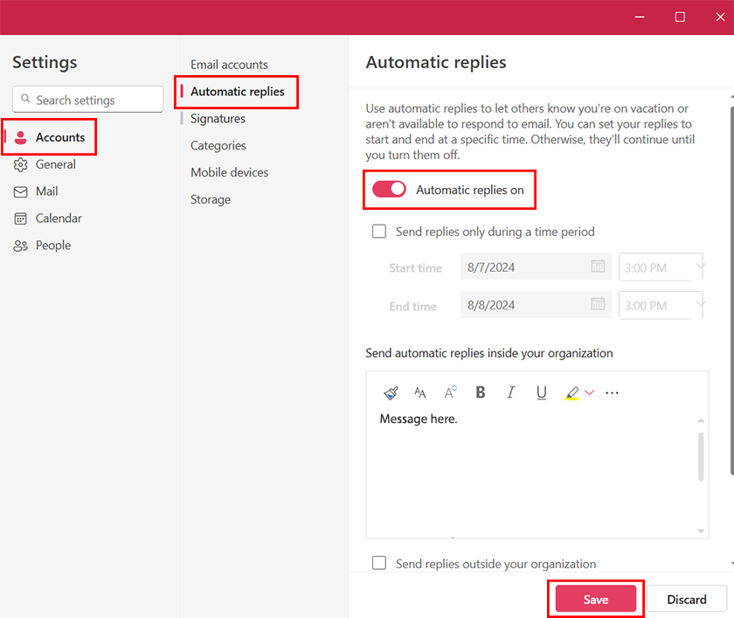Toggle underline formatting in message editor
Viewport: 734px width, 618px height.
(541, 392)
